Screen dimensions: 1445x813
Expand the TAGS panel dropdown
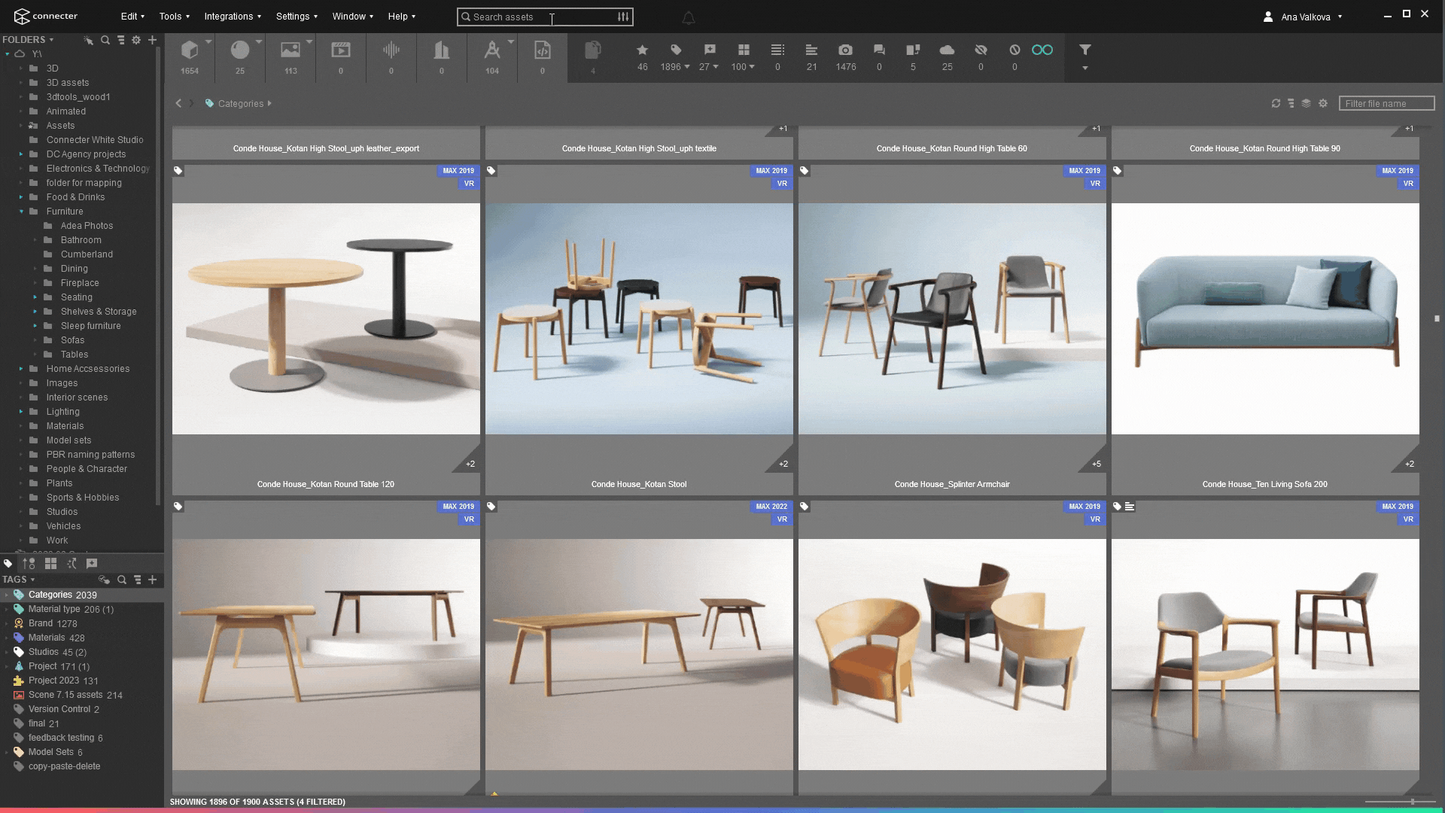[x=32, y=580]
